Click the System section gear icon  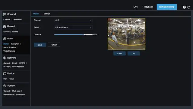point(5,86)
